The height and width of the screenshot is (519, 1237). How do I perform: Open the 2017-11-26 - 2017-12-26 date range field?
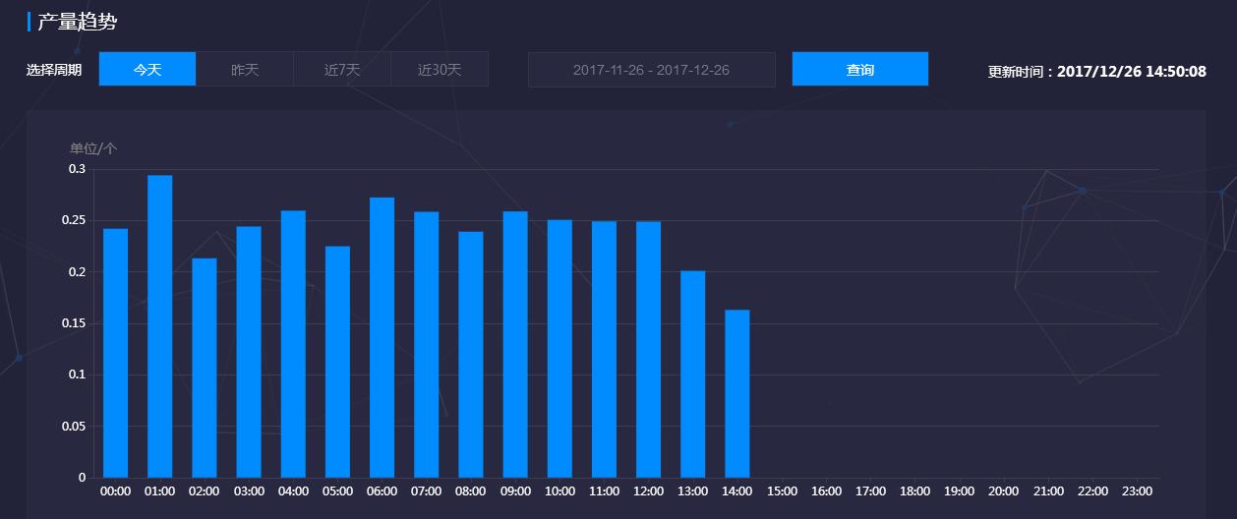(x=651, y=70)
